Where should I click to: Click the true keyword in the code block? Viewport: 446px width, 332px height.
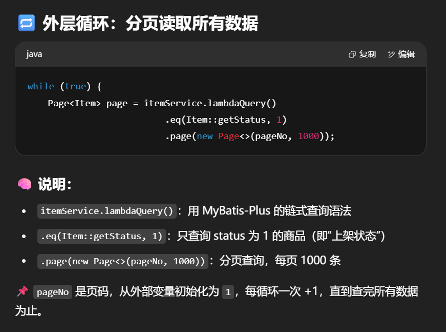coord(75,86)
